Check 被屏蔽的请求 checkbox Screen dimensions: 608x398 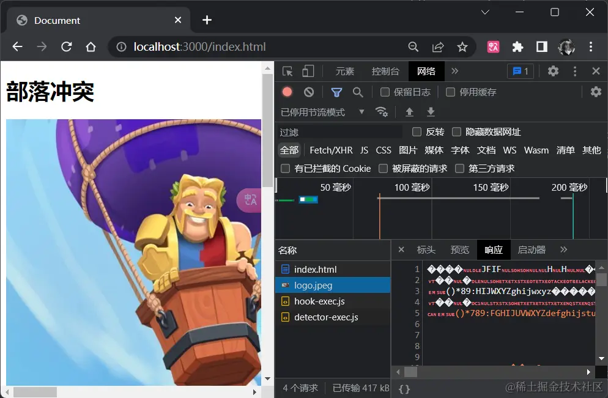click(383, 168)
